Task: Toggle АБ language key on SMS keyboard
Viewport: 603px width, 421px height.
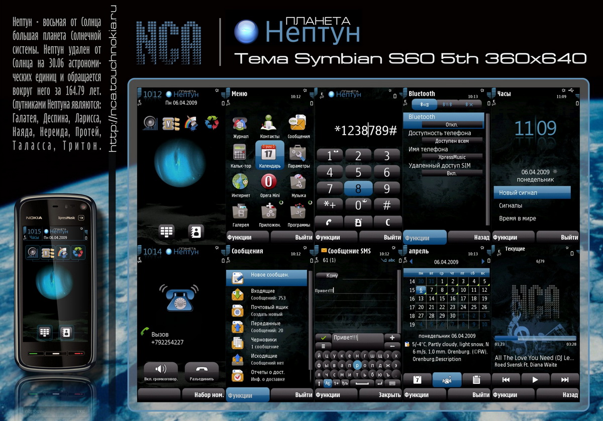Action: point(328,383)
